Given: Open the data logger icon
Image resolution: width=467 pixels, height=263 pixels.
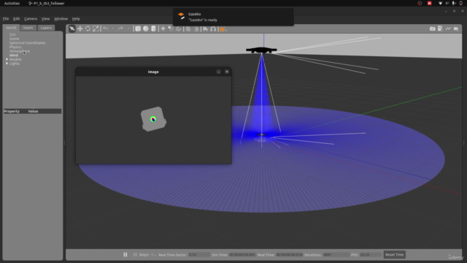Looking at the screenshot, I should [440, 28].
